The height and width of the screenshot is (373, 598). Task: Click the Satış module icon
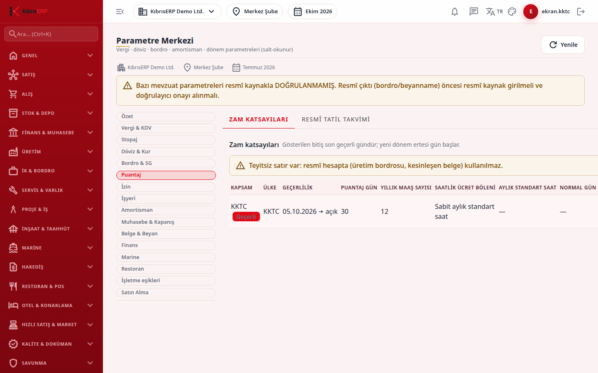13,75
